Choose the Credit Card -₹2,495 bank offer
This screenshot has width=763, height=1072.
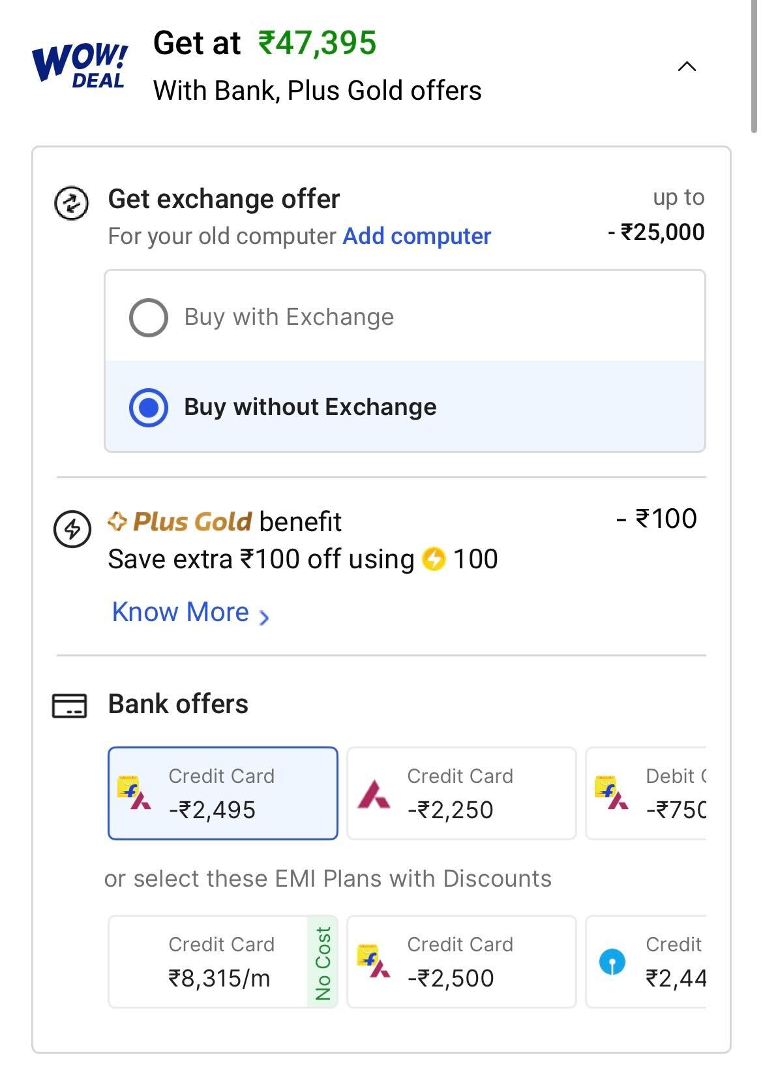223,793
